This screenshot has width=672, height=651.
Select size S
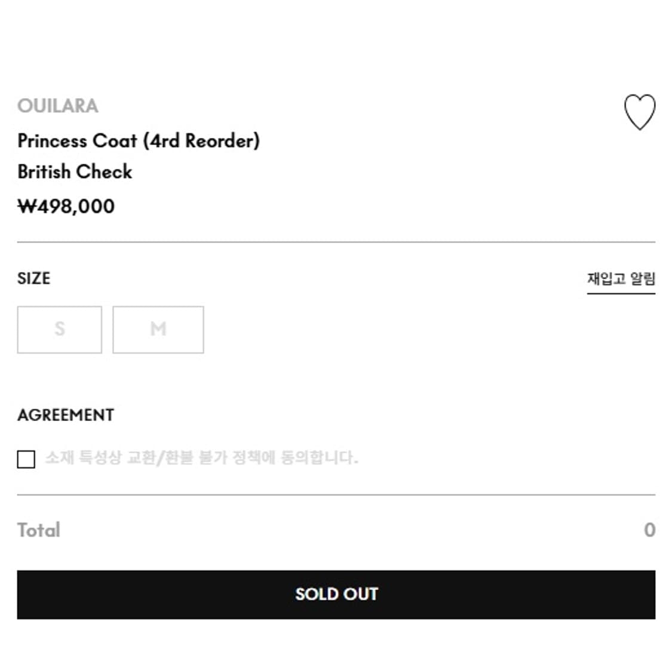coord(59,329)
